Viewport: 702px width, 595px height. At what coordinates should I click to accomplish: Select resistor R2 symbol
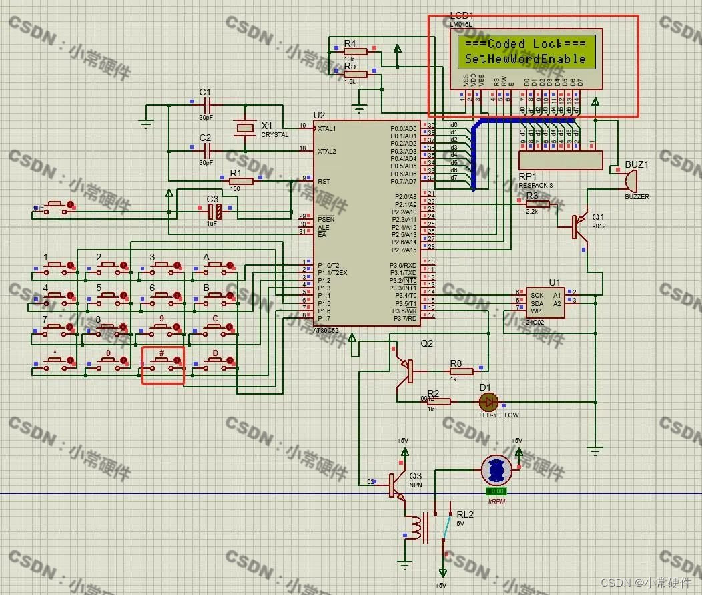click(x=439, y=402)
